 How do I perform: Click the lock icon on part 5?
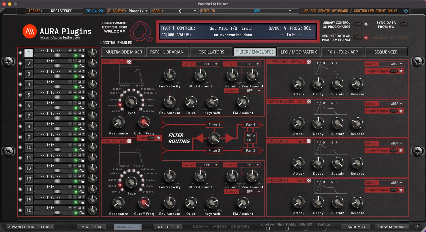(82, 97)
